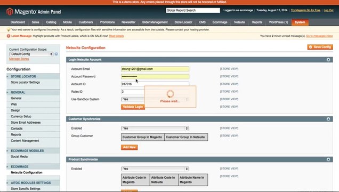Click the Magento logo icon
Image resolution: width=339 pixels, height=192 pixels.
10,11
